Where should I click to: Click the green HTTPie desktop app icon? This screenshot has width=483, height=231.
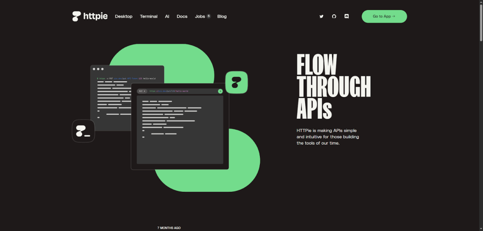tap(236, 82)
